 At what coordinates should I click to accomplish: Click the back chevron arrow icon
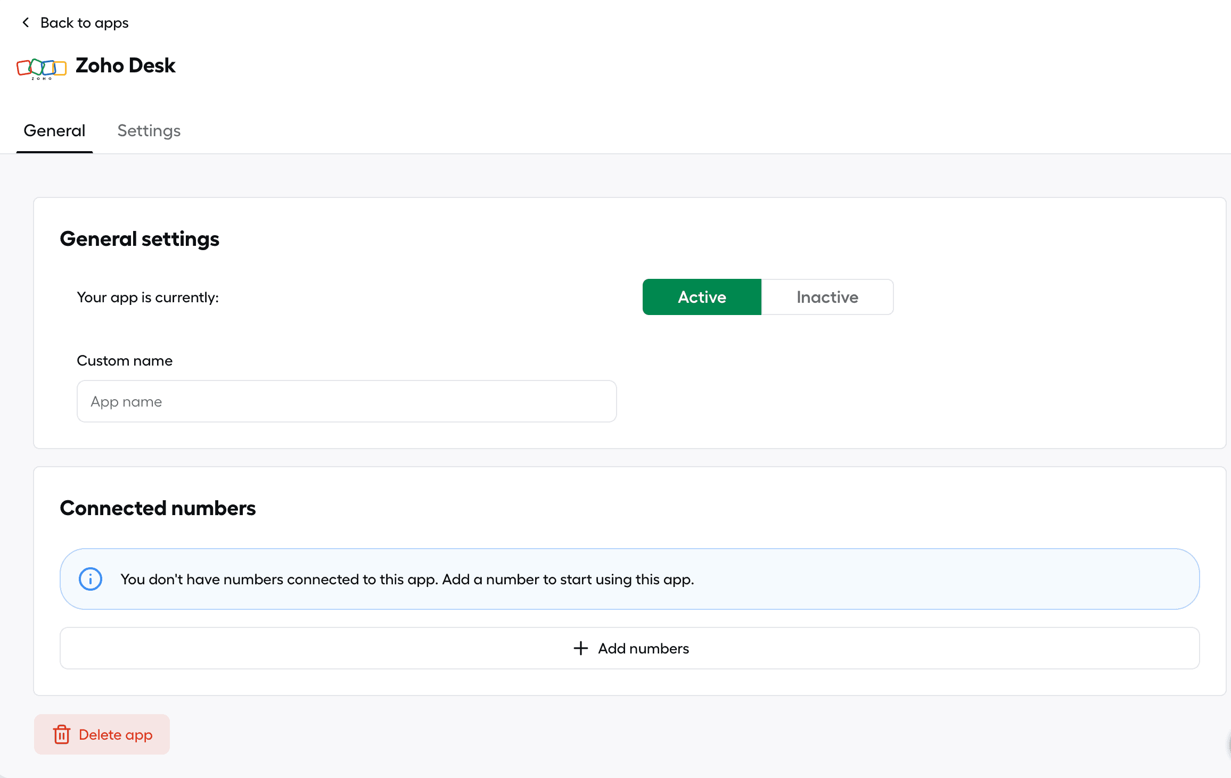pyautogui.click(x=26, y=22)
